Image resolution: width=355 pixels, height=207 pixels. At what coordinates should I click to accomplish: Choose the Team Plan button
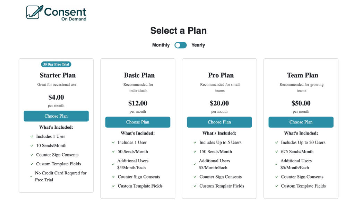click(x=301, y=122)
